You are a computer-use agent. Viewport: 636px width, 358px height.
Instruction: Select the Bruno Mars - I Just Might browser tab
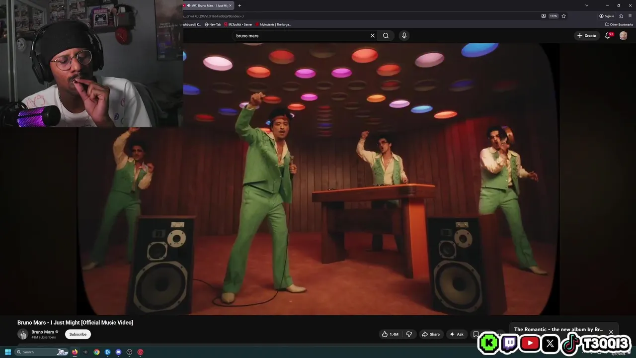pyautogui.click(x=208, y=5)
